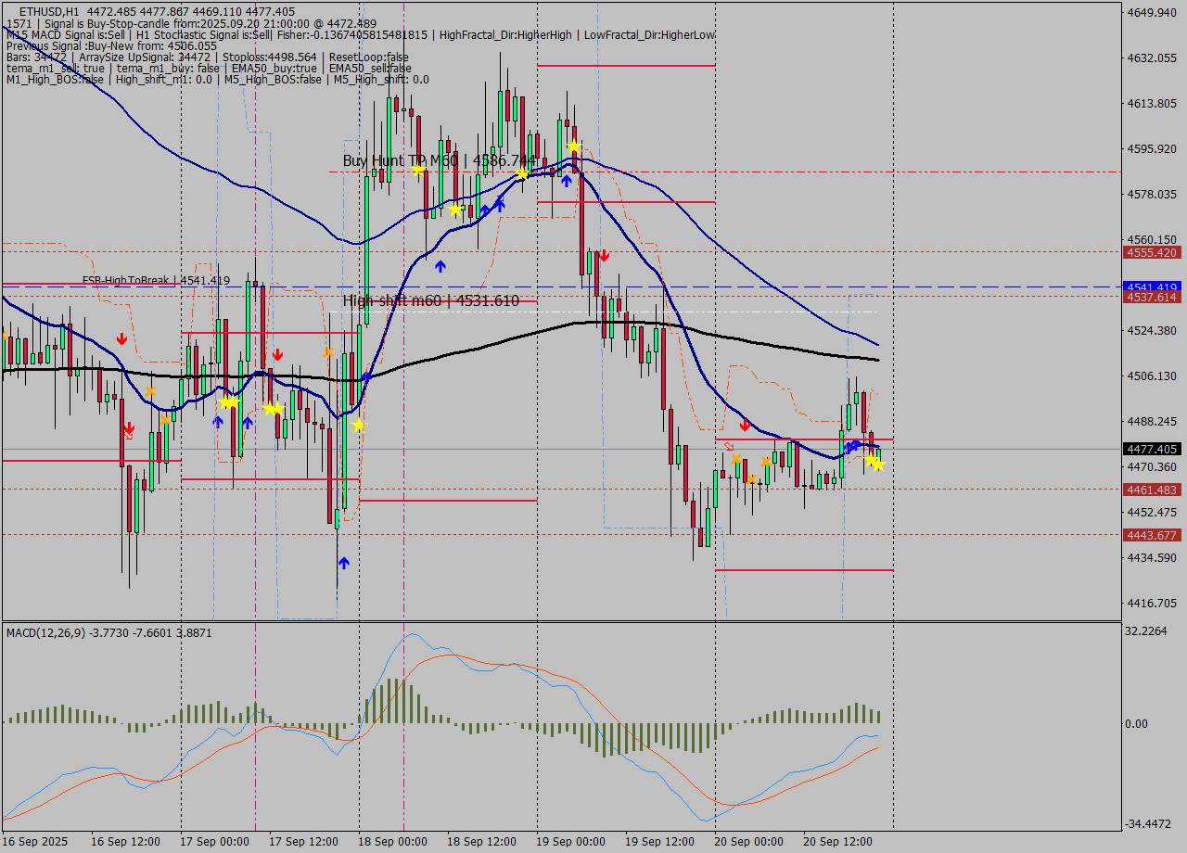Click yellow star on 'Buy Hunt TP' label
The width and height of the screenshot is (1187, 853).
click(x=523, y=173)
